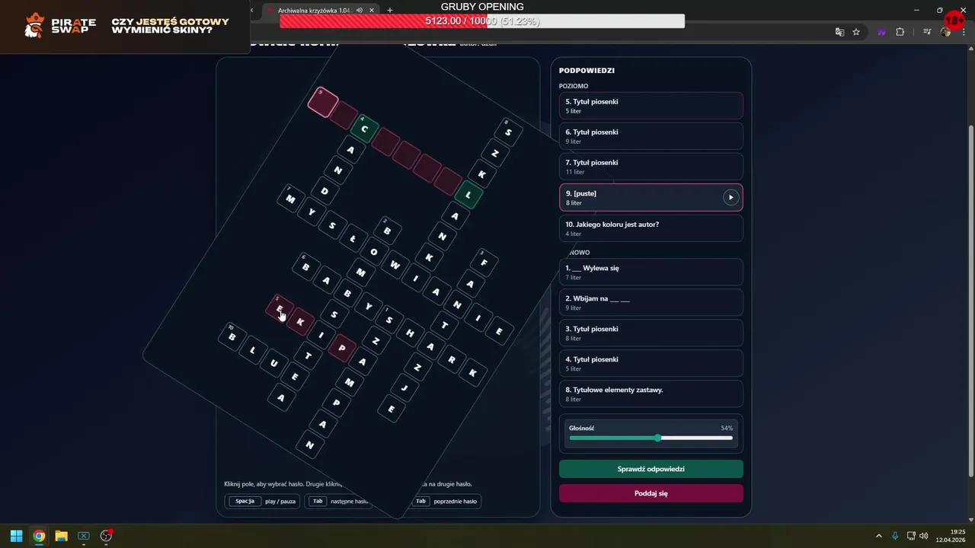Viewport: 975px width, 548px height.
Task: Click the Tab poprzednie hasło key hint
Action: point(420,501)
